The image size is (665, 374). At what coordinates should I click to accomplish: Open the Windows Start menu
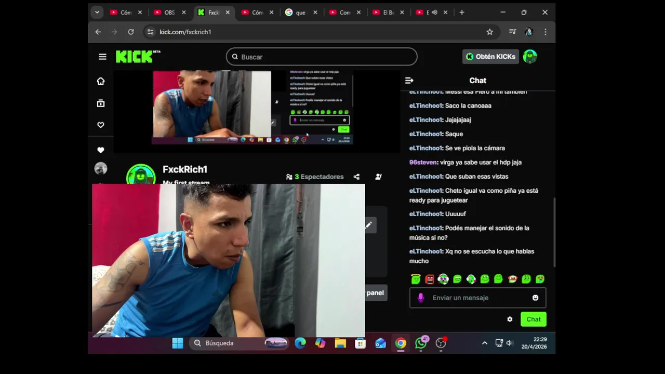click(178, 343)
